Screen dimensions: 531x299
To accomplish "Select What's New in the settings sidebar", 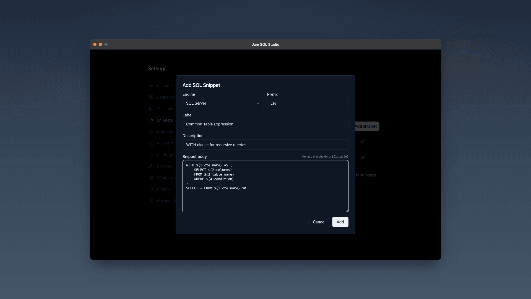I will tap(151, 178).
